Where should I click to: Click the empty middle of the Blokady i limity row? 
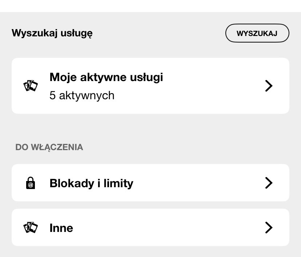pyautogui.click(x=196, y=183)
